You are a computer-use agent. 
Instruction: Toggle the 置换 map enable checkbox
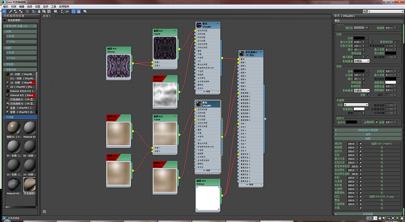[x=361, y=200]
